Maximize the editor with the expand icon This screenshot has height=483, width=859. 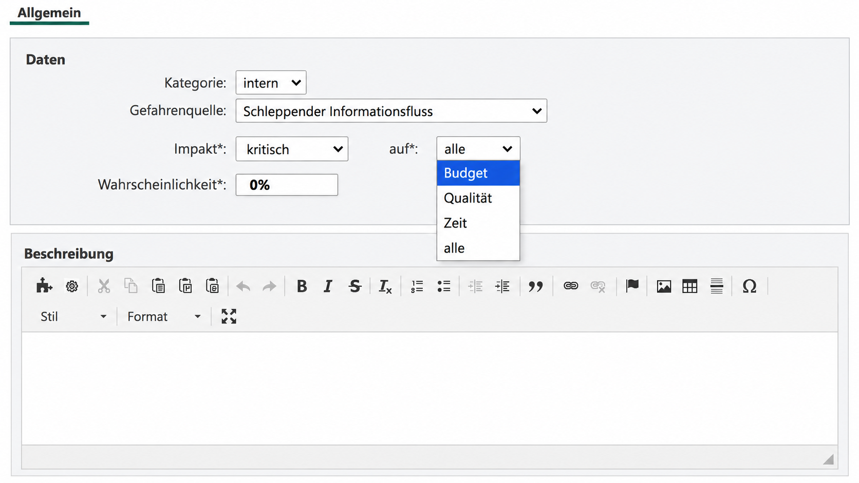click(229, 316)
